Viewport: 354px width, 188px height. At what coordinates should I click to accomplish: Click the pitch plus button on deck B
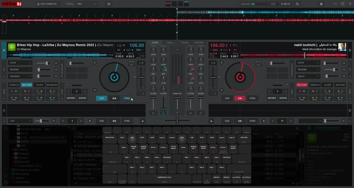216,93
